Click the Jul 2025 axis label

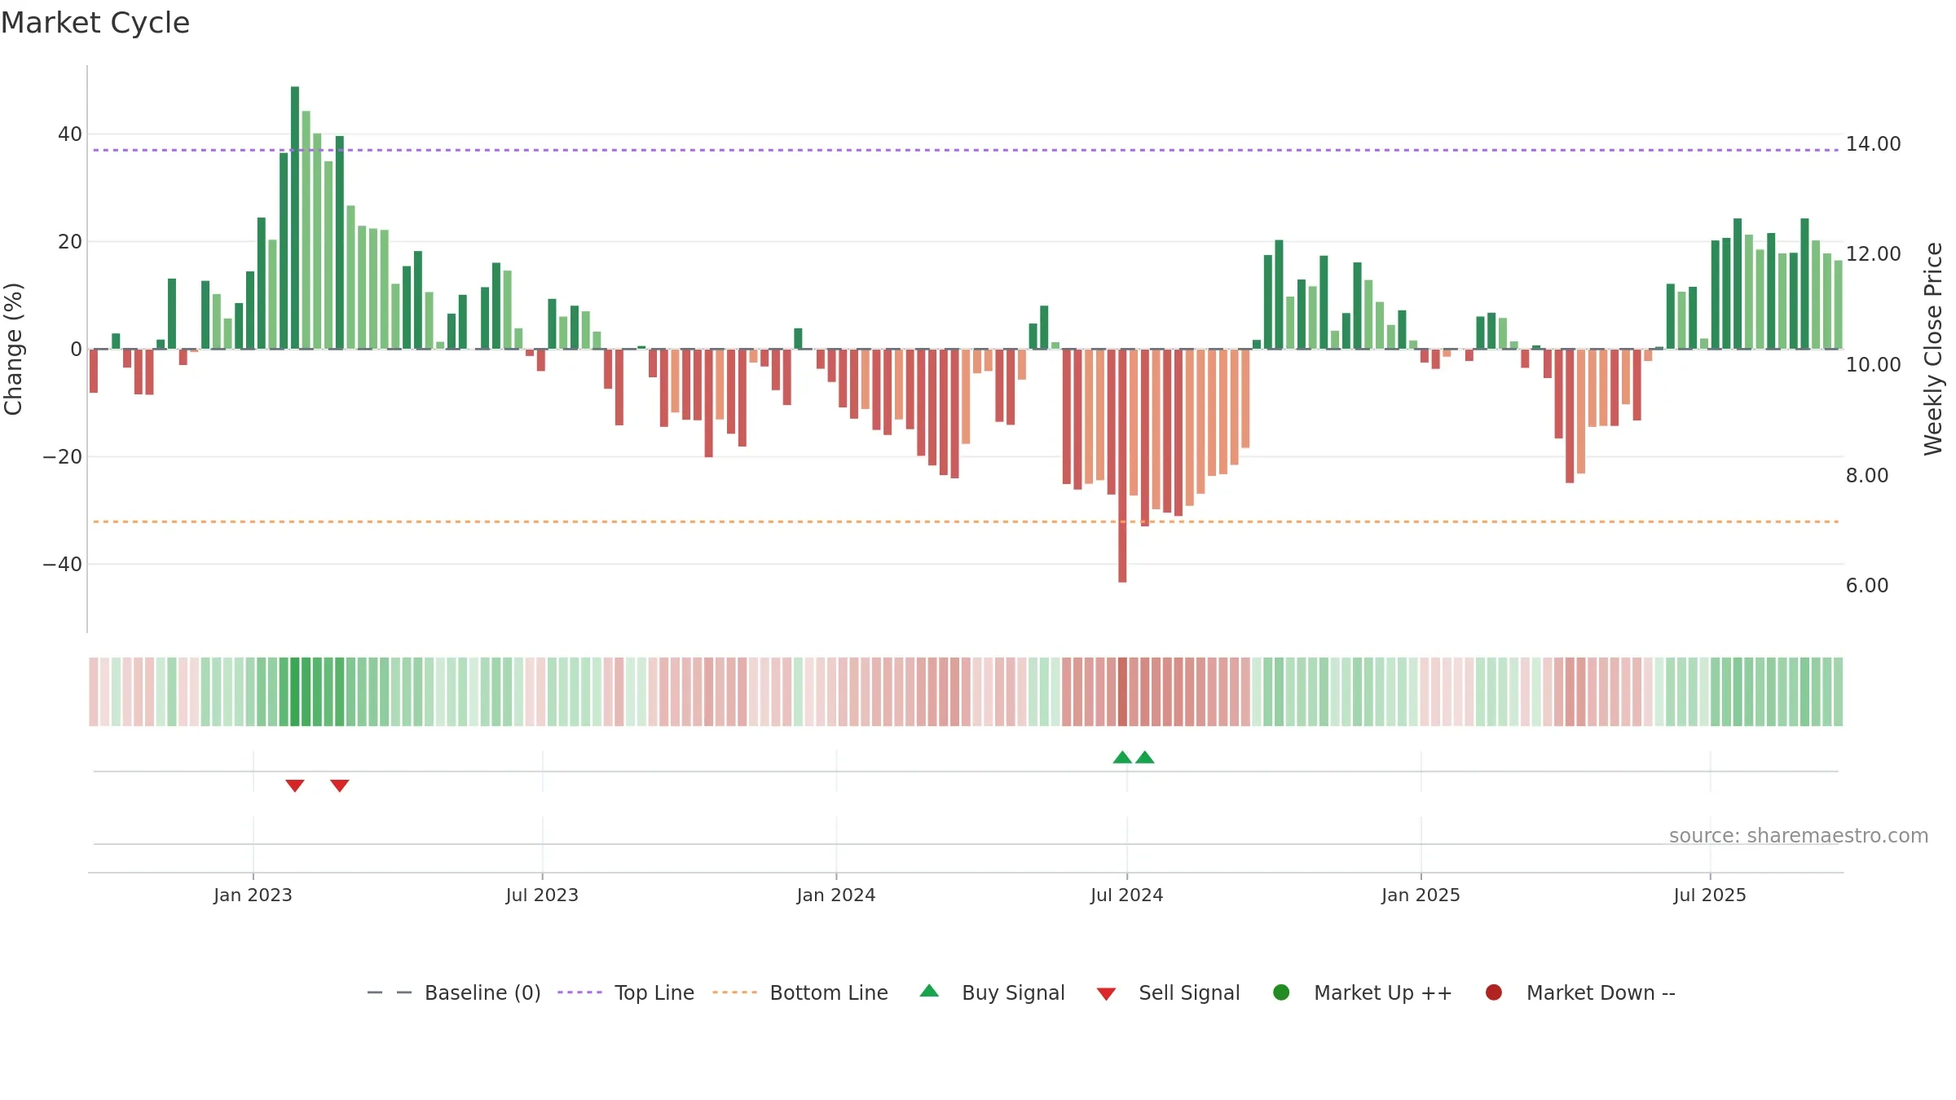coord(1710,895)
